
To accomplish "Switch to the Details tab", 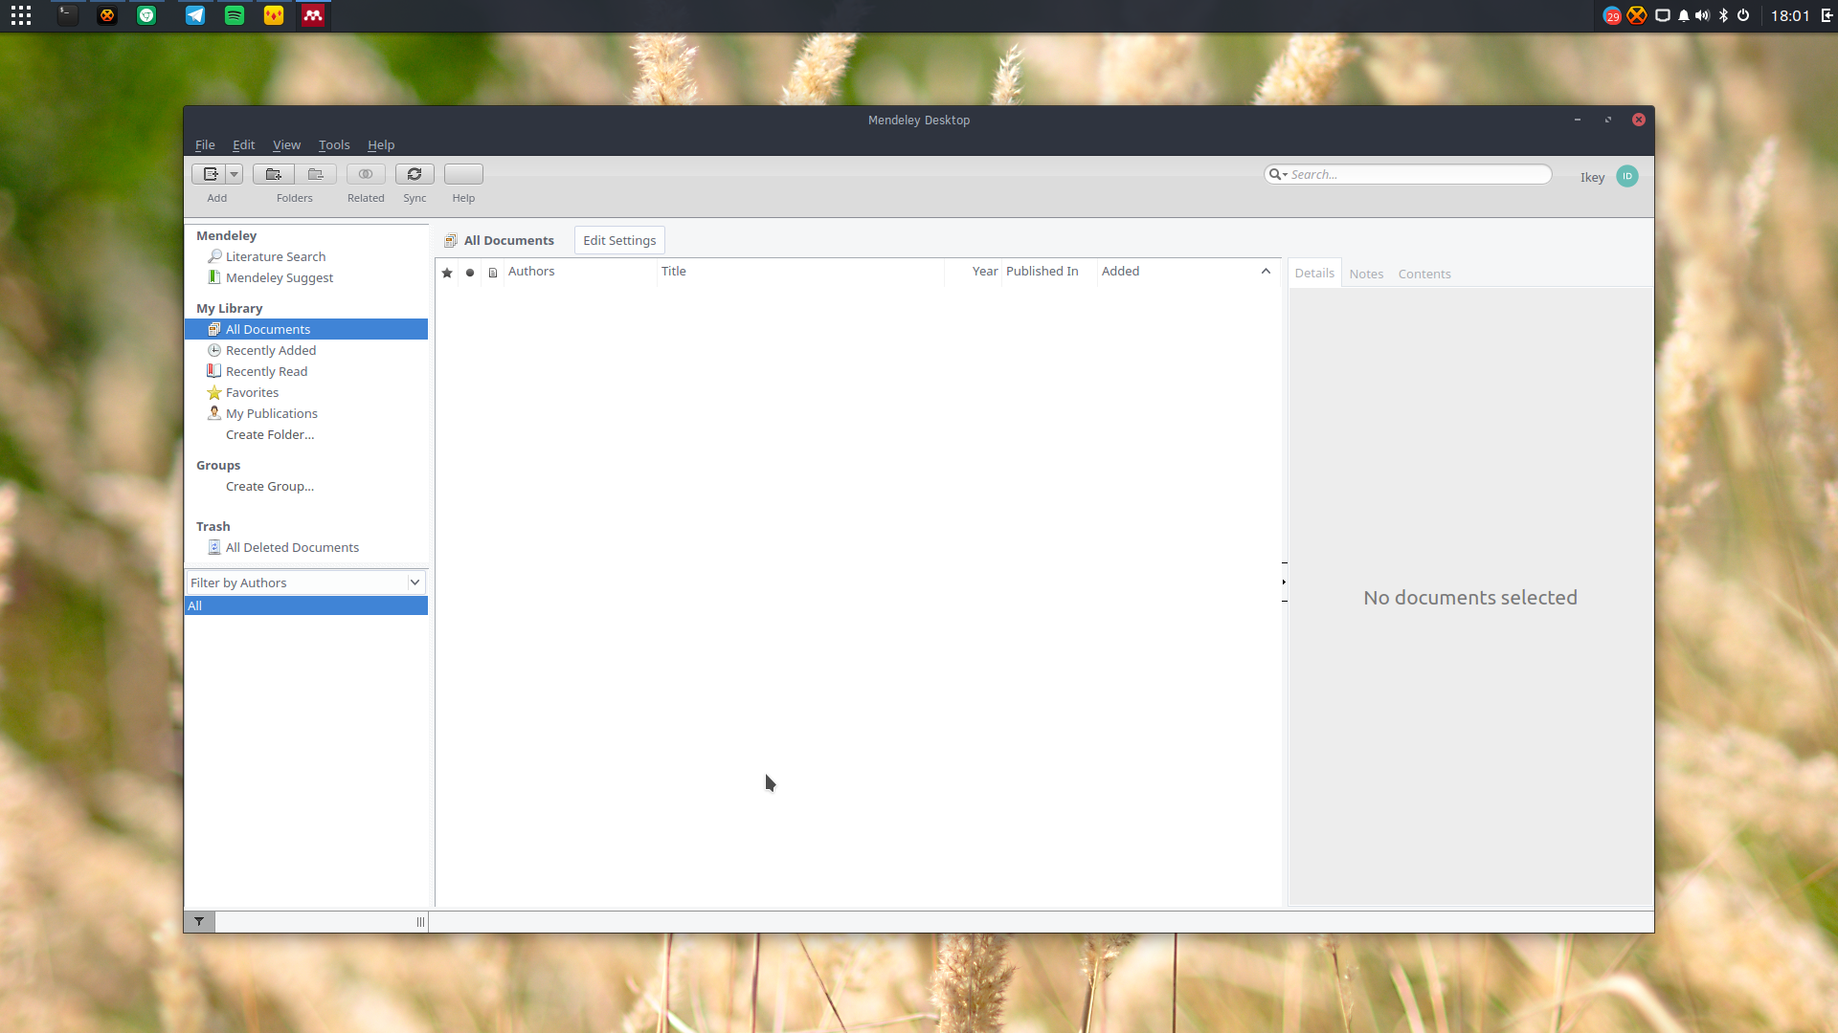I will tap(1314, 274).
